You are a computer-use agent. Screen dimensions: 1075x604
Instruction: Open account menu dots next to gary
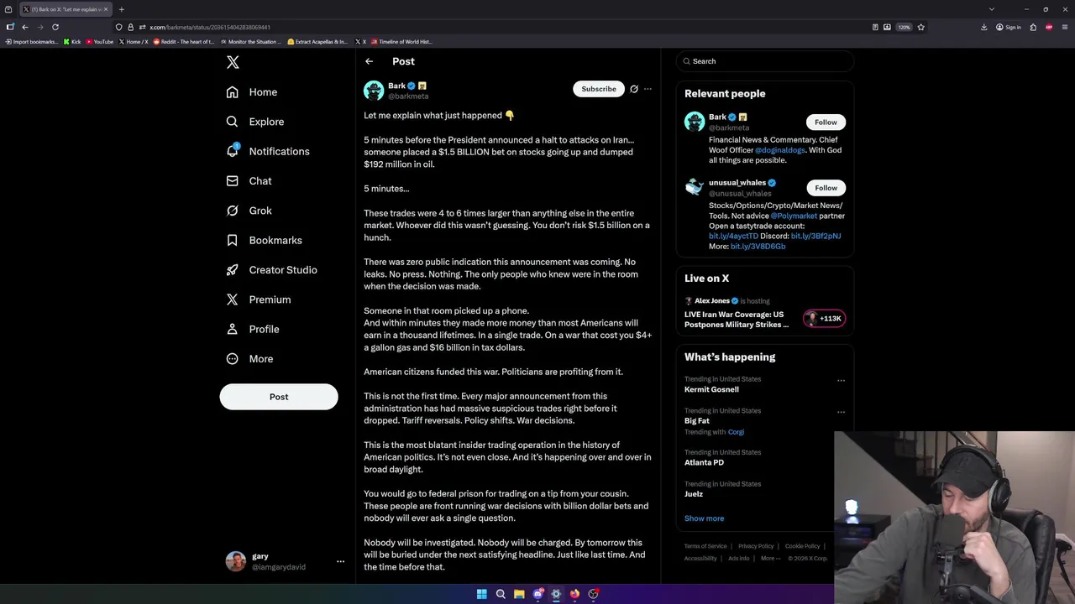click(340, 561)
